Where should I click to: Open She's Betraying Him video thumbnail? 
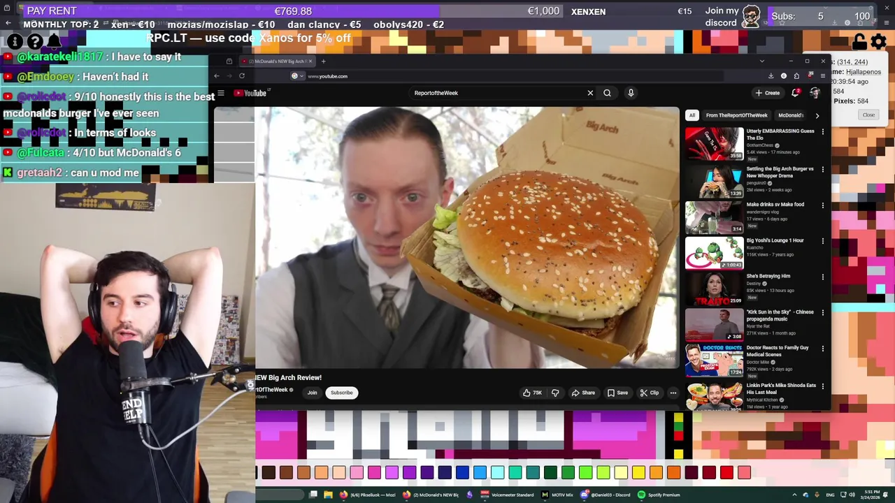[x=714, y=289]
